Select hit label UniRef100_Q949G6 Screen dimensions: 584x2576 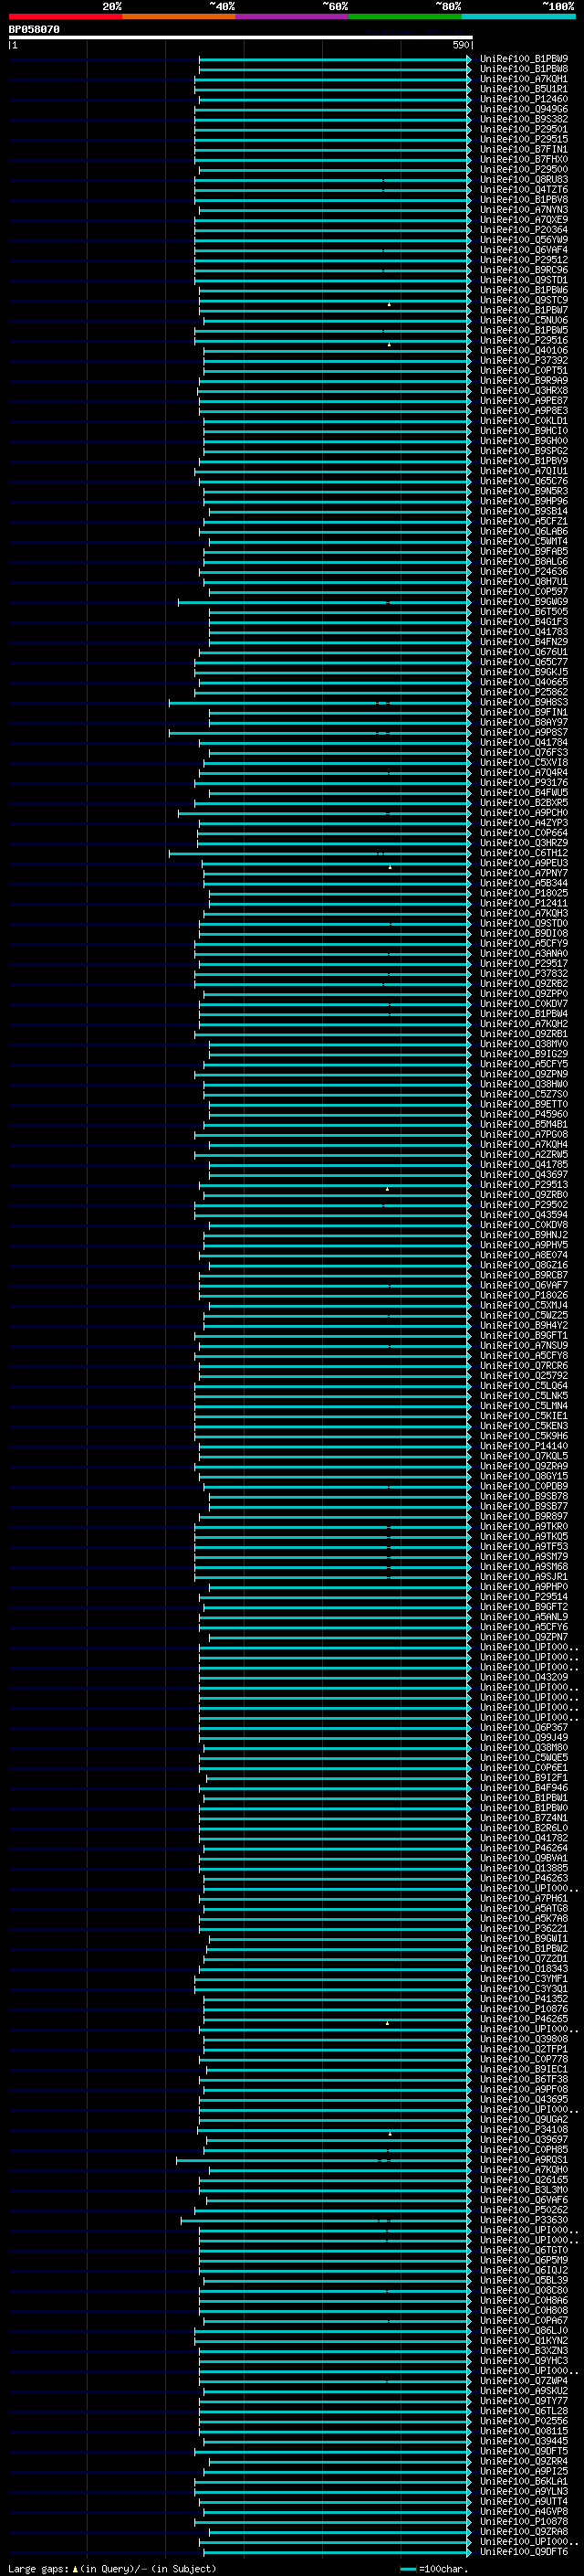tap(524, 109)
